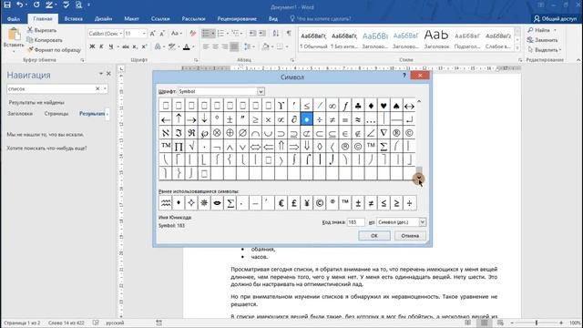
Task: Click symbol grid scrollbar down arrow
Action: [x=419, y=179]
